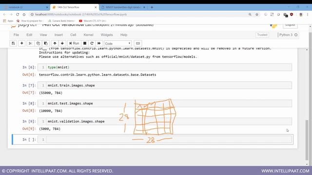Click the Logout button
The width and height of the screenshot is (312, 175).
coord(290,25)
